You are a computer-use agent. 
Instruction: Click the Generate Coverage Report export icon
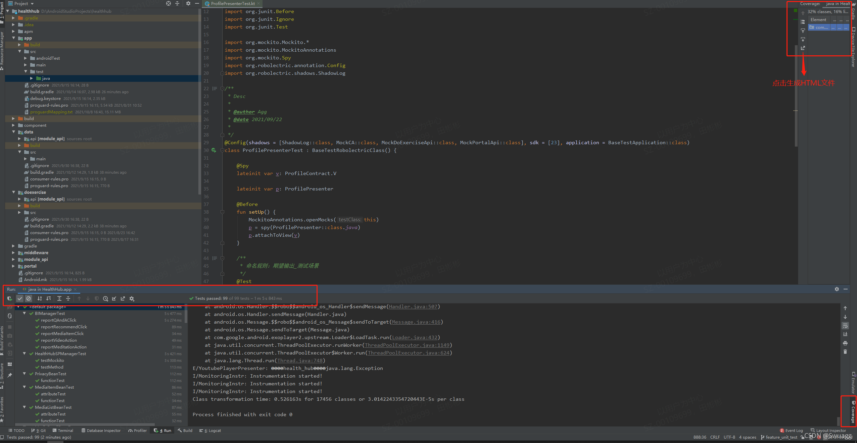click(x=803, y=48)
